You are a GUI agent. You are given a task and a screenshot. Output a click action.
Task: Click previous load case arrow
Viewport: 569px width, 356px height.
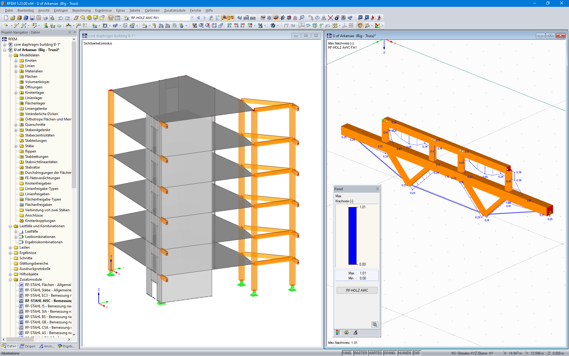(198, 18)
